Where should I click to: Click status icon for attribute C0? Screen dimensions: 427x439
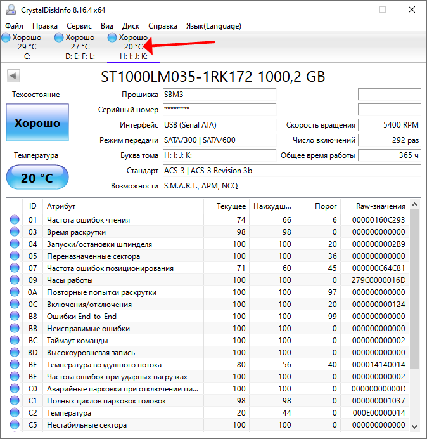pyautogui.click(x=15, y=388)
